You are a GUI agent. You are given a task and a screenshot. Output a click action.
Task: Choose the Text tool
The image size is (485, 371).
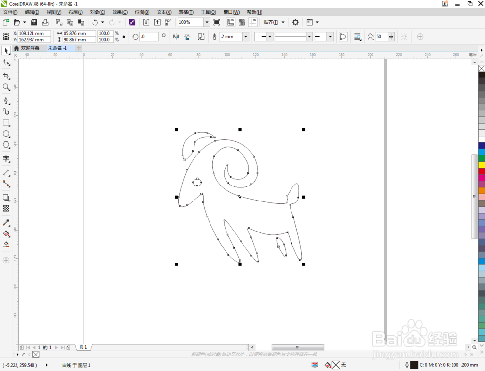(x=6, y=159)
